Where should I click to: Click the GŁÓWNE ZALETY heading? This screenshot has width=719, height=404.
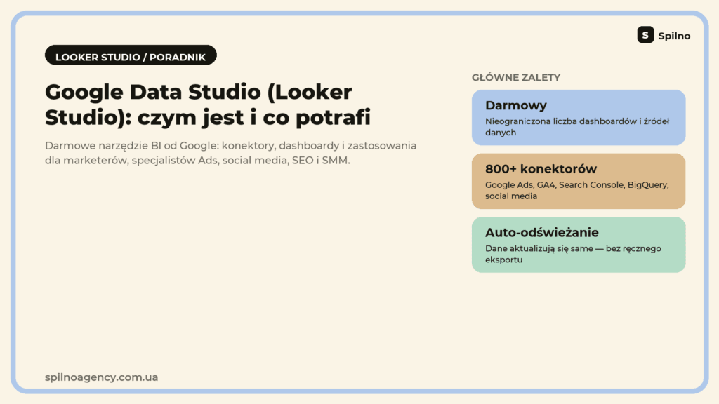pos(516,77)
